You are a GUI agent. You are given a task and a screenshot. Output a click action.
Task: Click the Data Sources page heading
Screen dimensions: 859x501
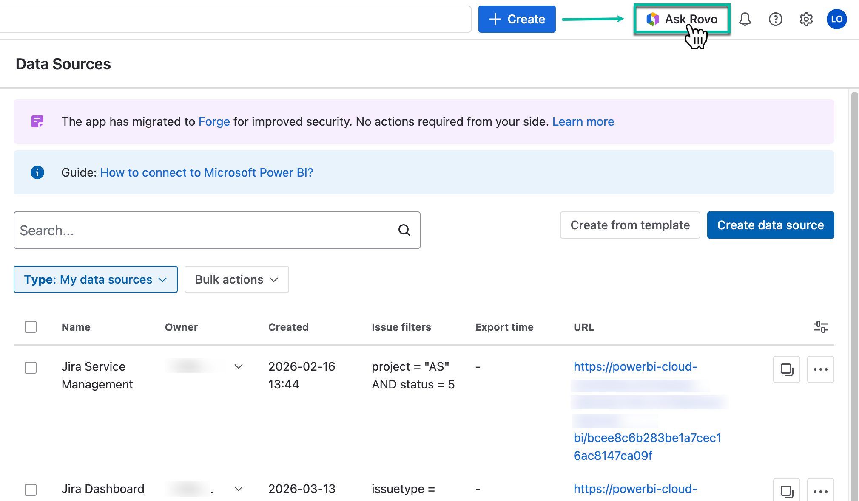[x=63, y=64]
